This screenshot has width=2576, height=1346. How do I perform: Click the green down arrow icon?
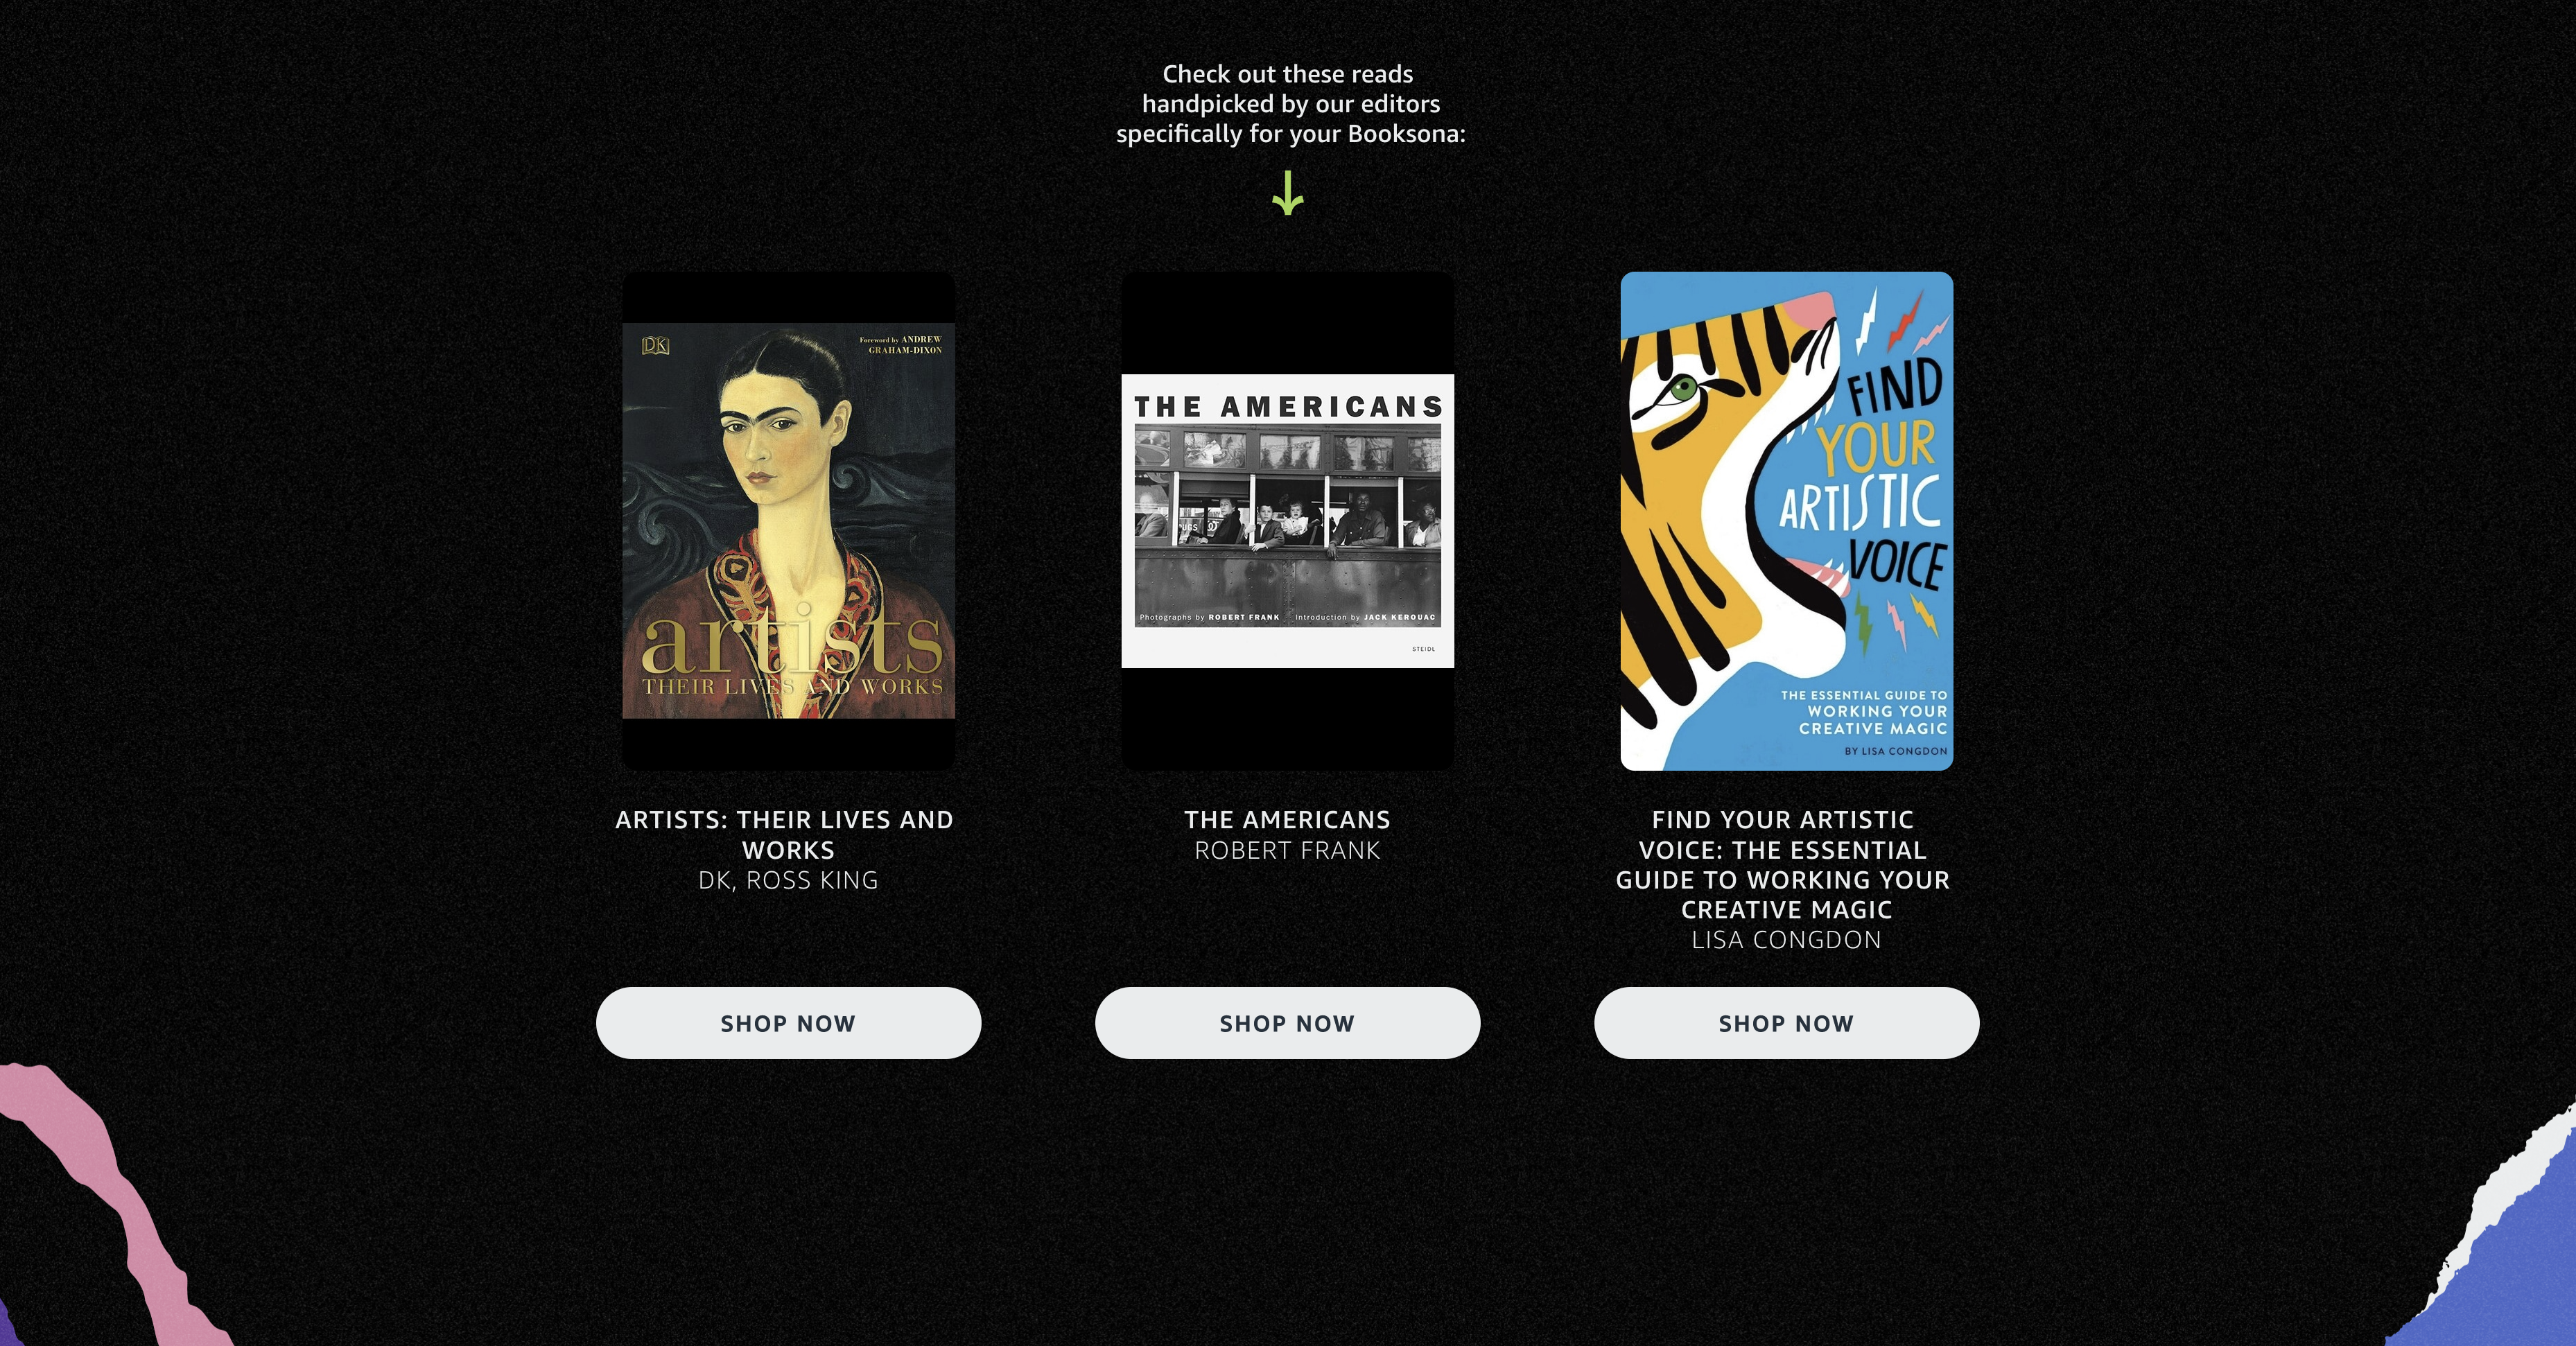click(1288, 193)
